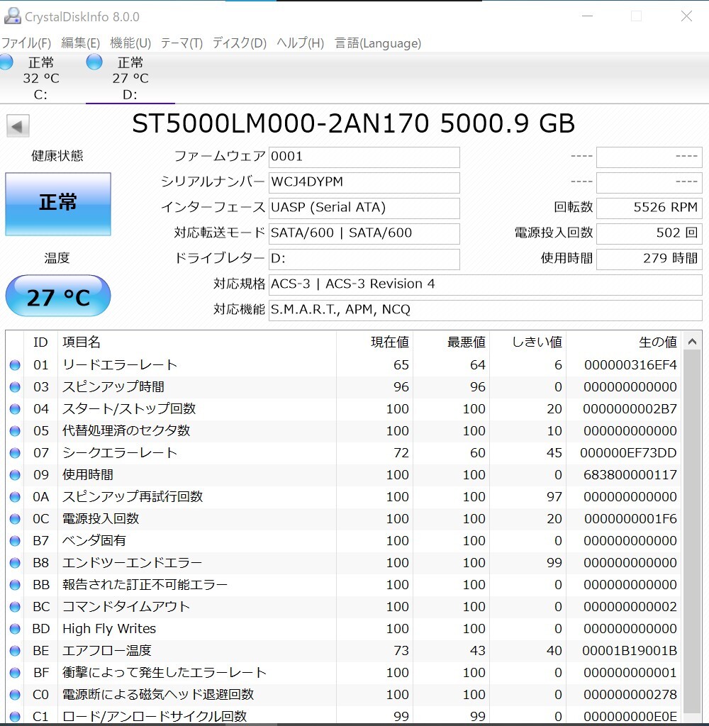Click the 項目名 column header
This screenshot has width=709, height=726.
[x=82, y=342]
